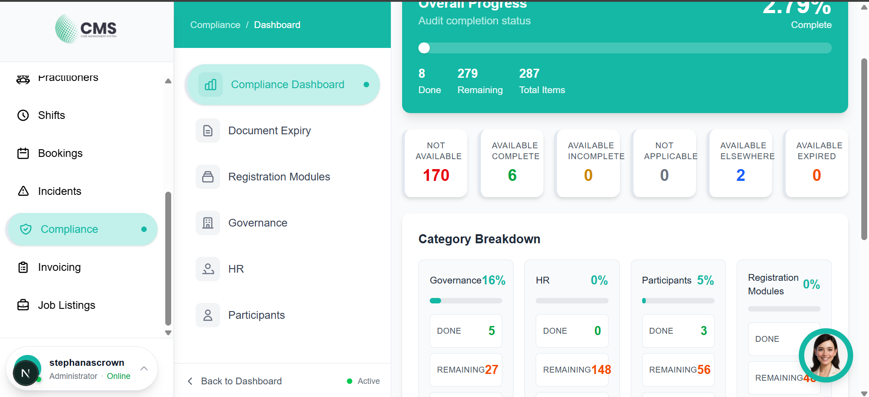Click the sidebar scroll down arrow
Image resolution: width=869 pixels, height=397 pixels.
click(168, 333)
